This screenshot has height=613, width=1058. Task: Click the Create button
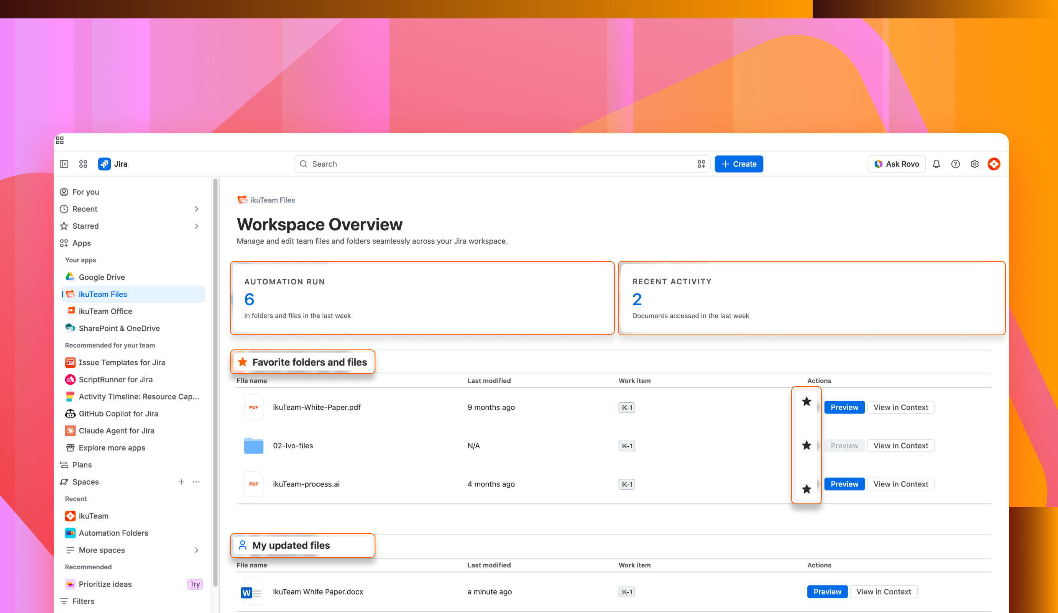click(739, 164)
